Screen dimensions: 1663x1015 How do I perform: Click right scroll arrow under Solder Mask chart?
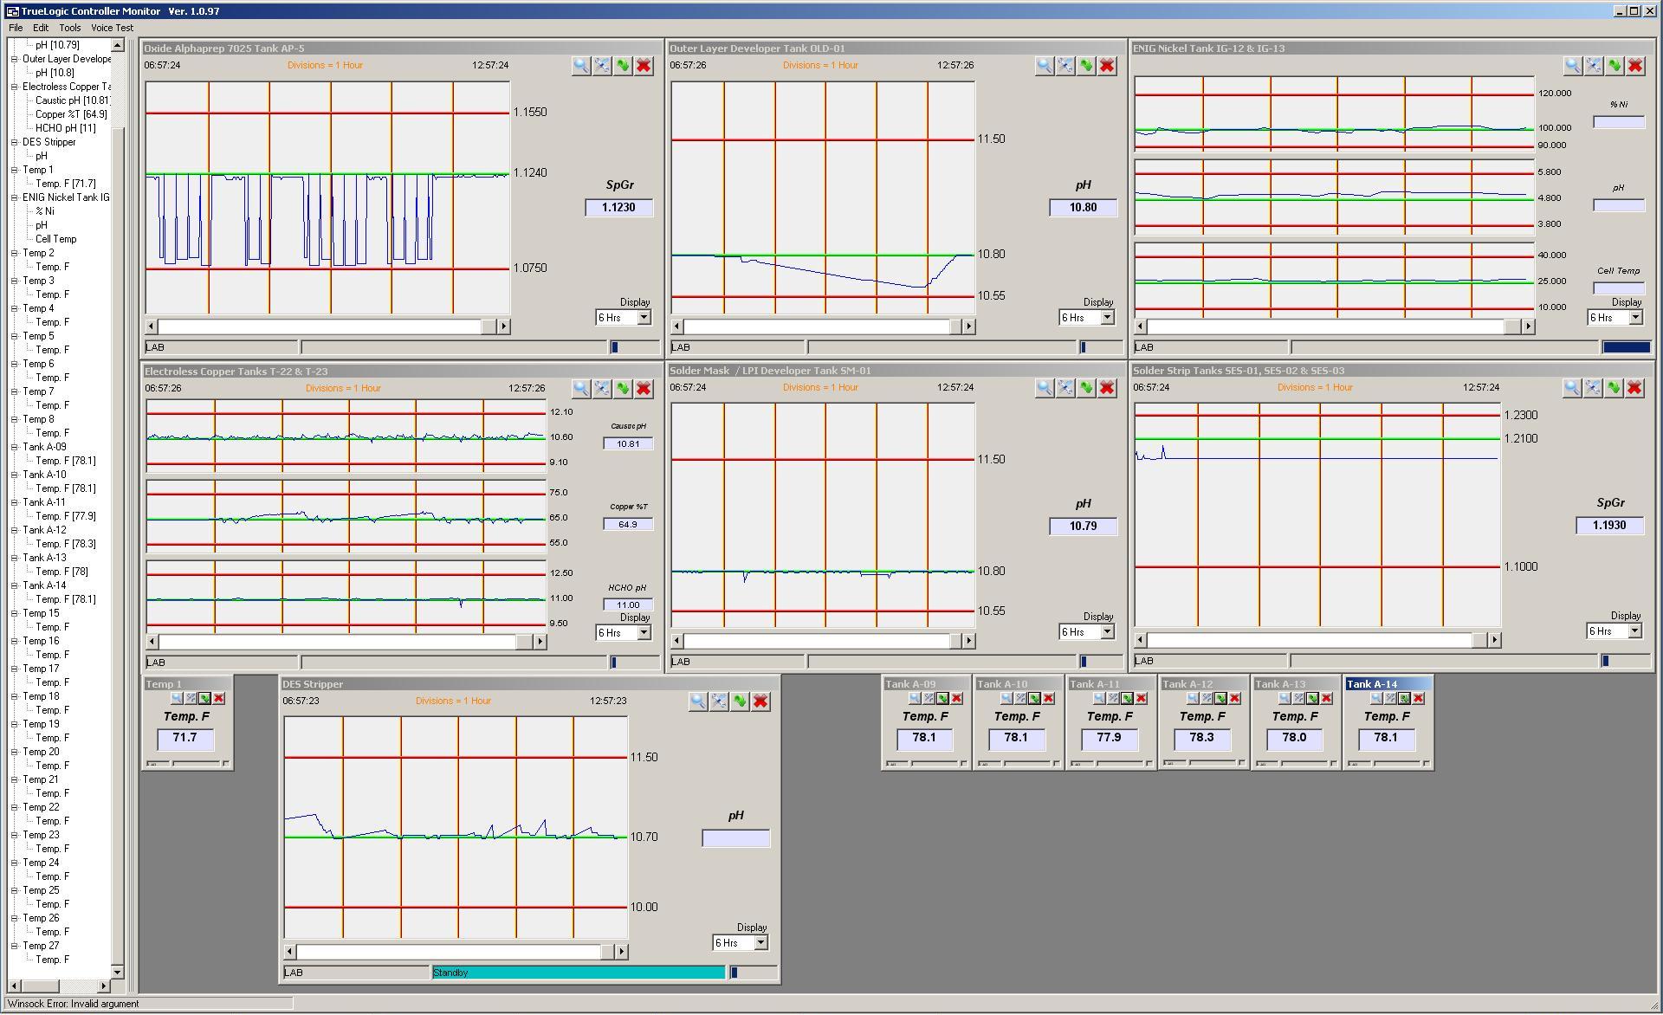pyautogui.click(x=968, y=641)
